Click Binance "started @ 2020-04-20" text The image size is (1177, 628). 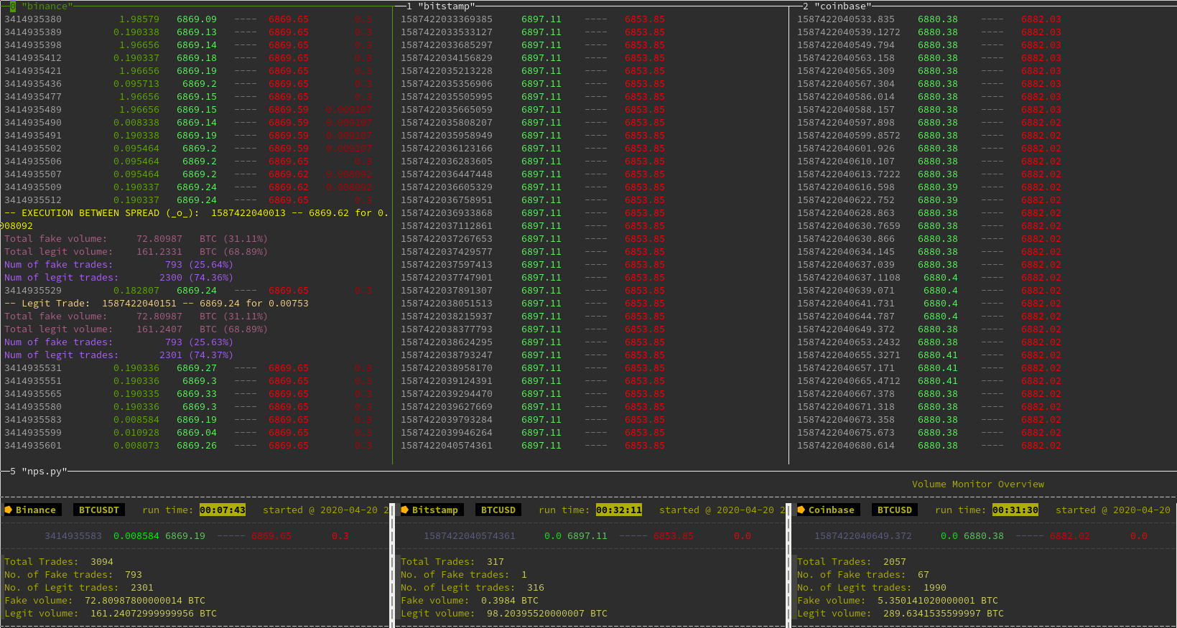[x=326, y=510]
